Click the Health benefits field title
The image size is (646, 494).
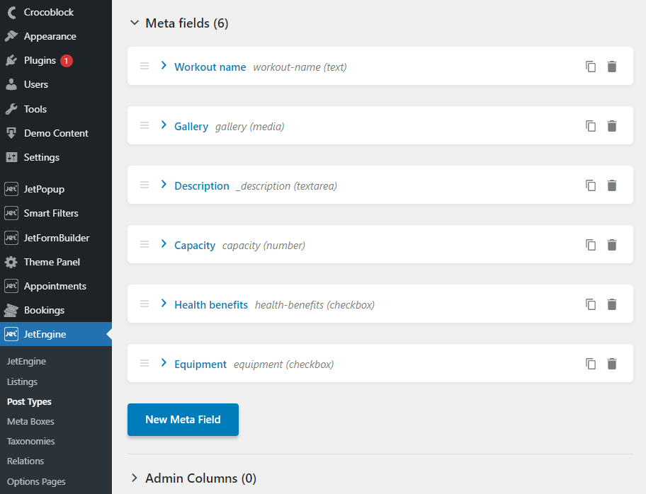tap(211, 304)
